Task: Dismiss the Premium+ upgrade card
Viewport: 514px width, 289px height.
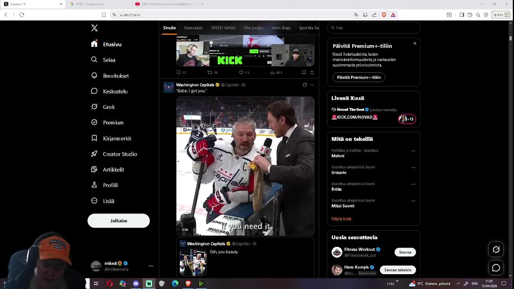Action: [415, 43]
